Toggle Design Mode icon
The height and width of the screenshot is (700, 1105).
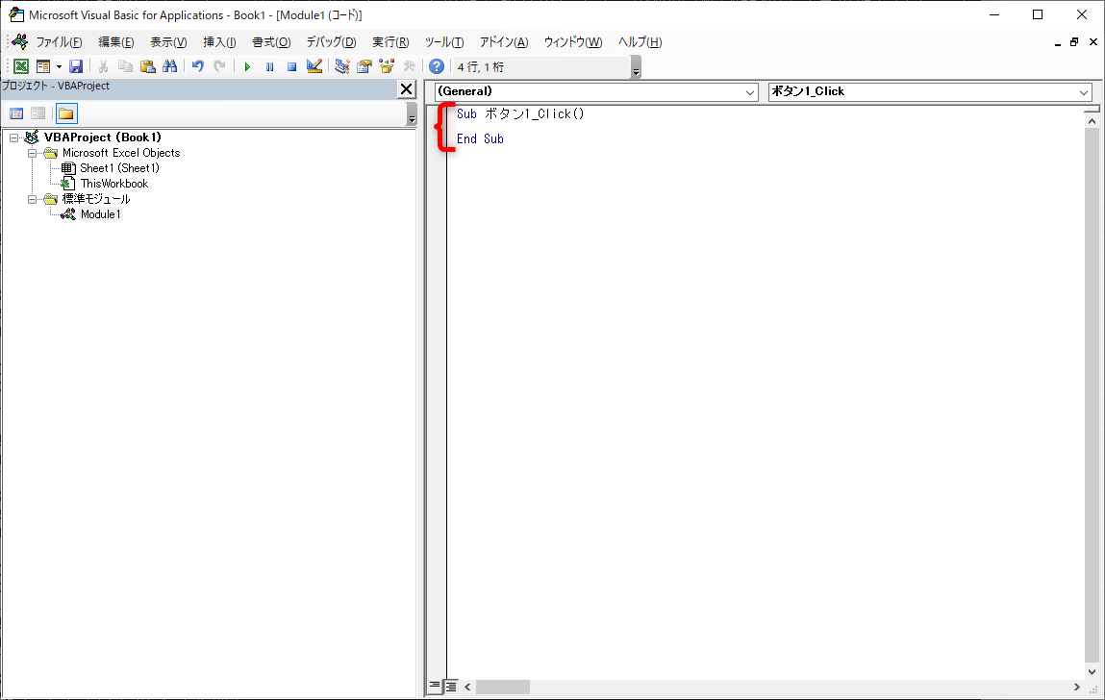click(314, 66)
